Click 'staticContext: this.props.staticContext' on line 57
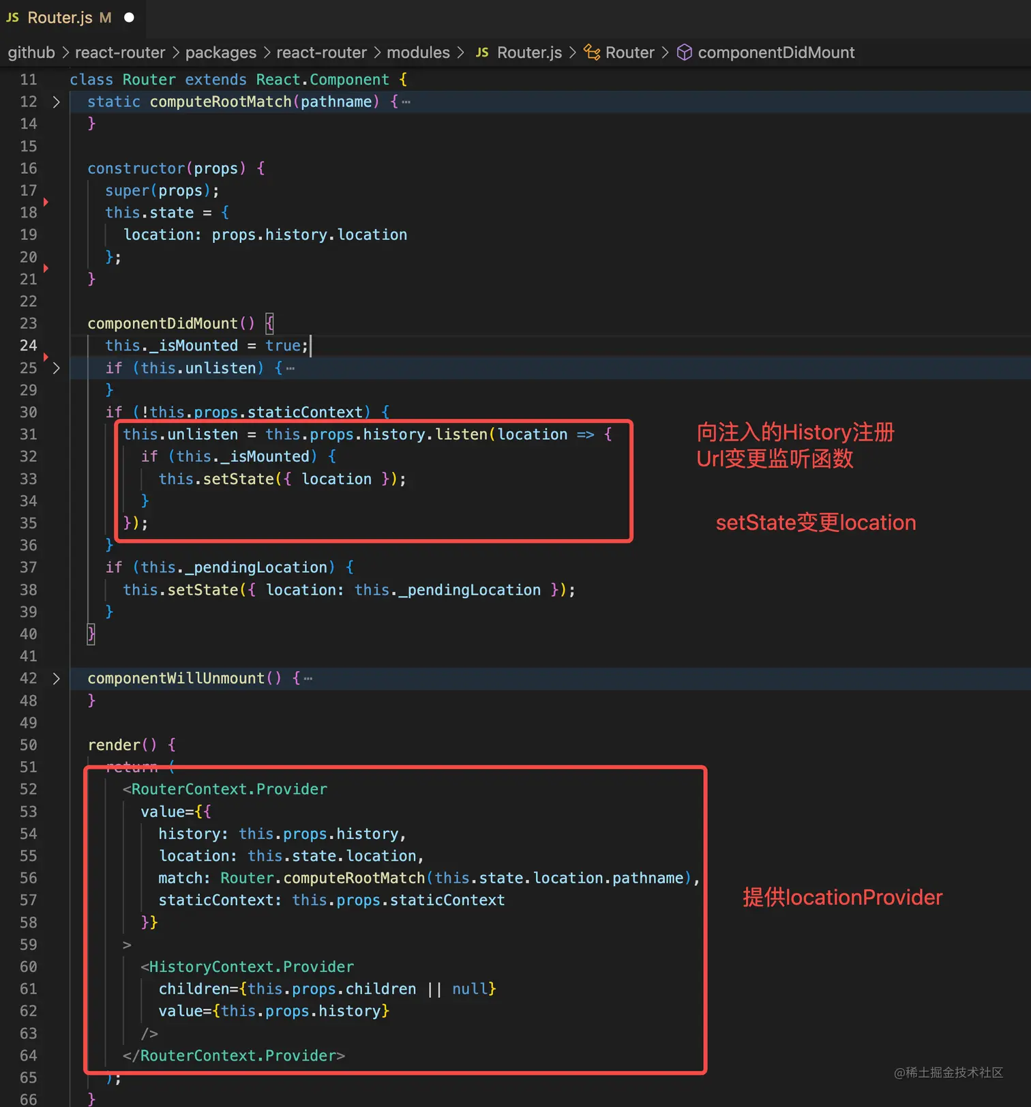 [331, 900]
